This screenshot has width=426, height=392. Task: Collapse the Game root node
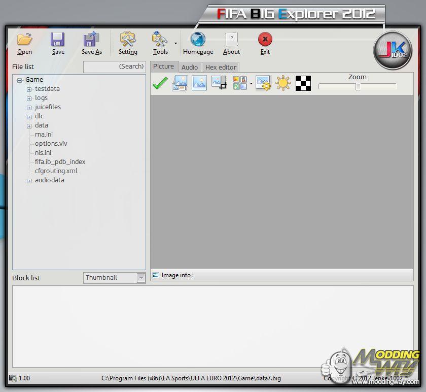click(20, 80)
